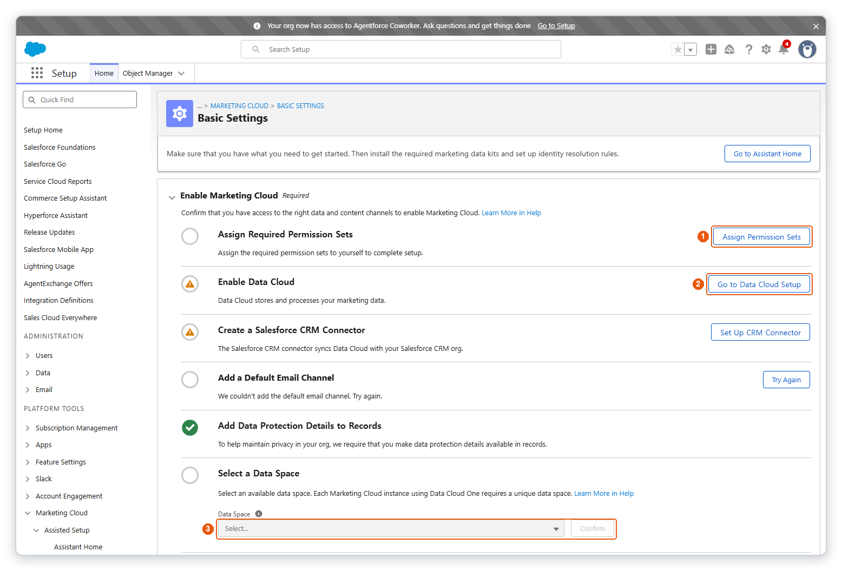Click Go to Data Cloud Setup button

pyautogui.click(x=759, y=284)
